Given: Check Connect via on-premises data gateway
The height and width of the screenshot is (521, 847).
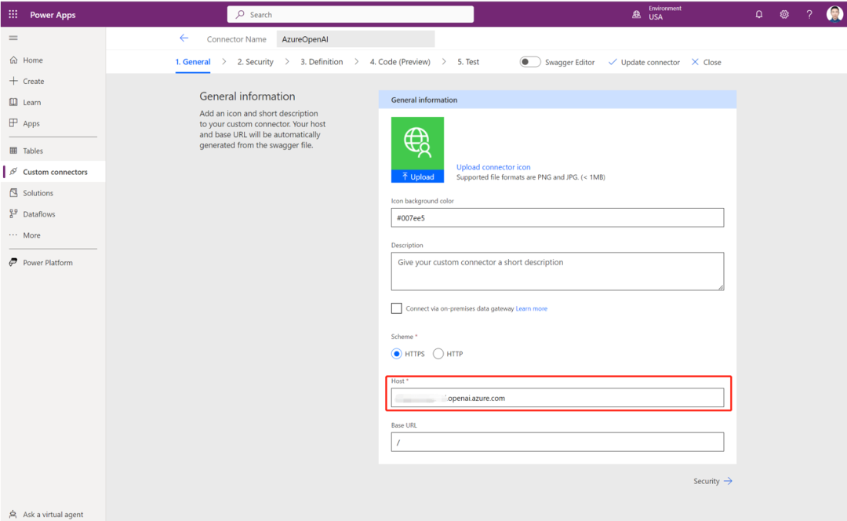Looking at the screenshot, I should [397, 308].
